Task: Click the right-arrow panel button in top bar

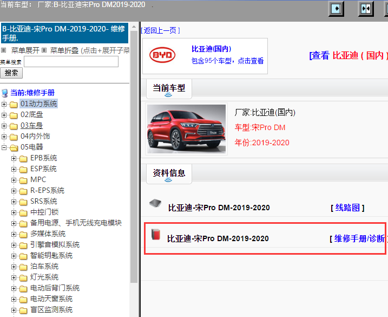Action: (x=336, y=9)
